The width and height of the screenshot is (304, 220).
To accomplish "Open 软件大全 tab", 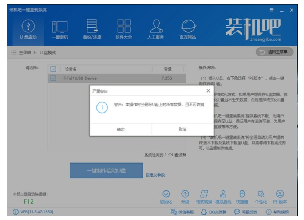I will [x=124, y=30].
